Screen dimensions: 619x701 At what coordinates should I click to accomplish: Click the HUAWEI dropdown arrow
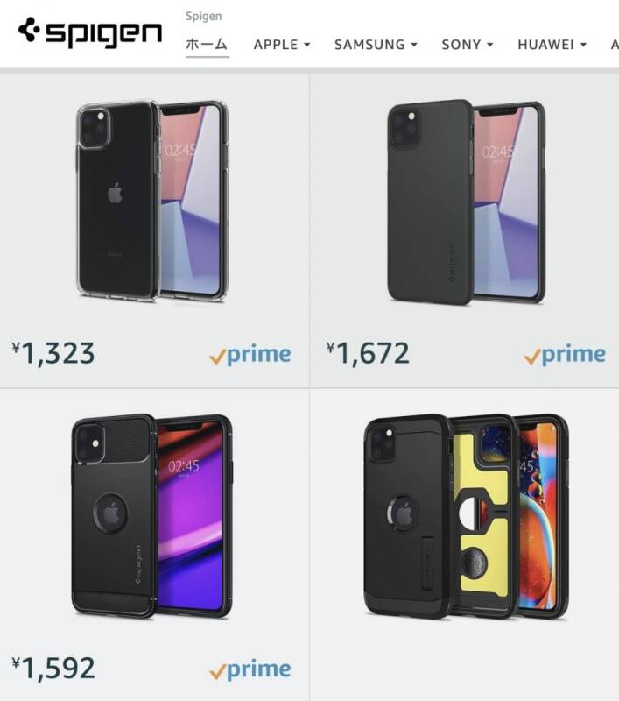pos(583,45)
